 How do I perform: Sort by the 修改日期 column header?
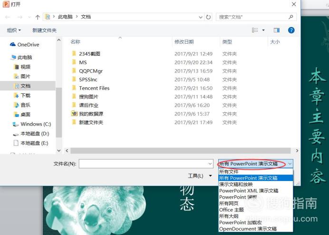(184, 42)
